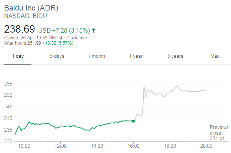Switch to the 1 day tab

[18, 56]
